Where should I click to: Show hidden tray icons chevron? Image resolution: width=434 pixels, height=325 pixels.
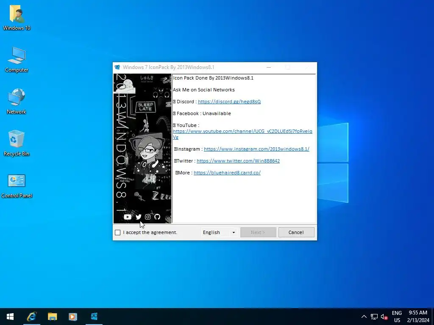pos(364,317)
